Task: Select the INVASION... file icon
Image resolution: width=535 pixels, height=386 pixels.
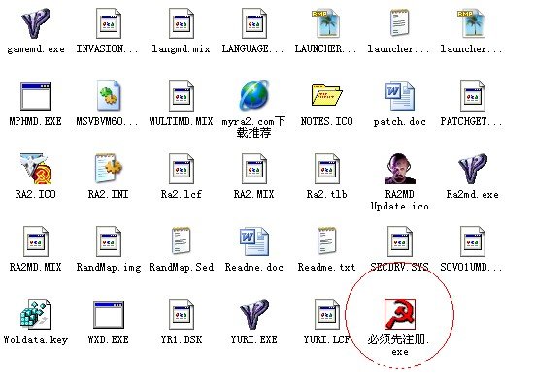Action: [109, 23]
